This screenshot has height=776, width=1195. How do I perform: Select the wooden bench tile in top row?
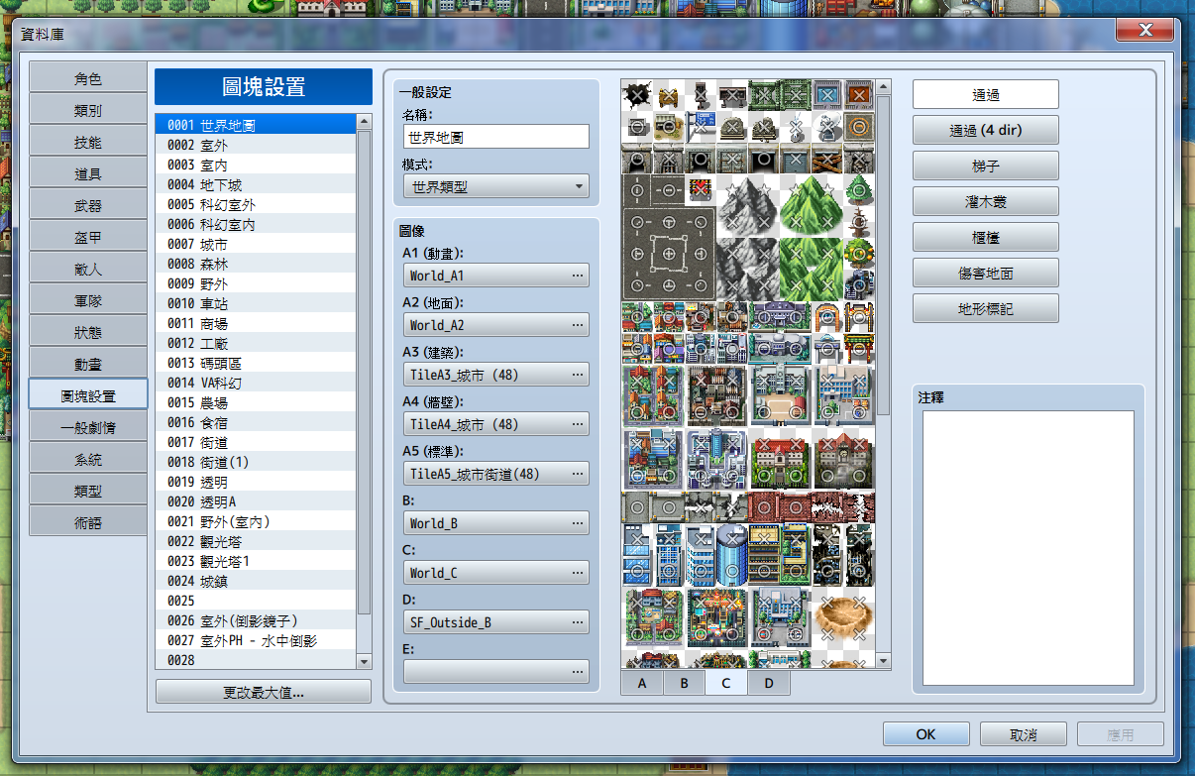(669, 95)
